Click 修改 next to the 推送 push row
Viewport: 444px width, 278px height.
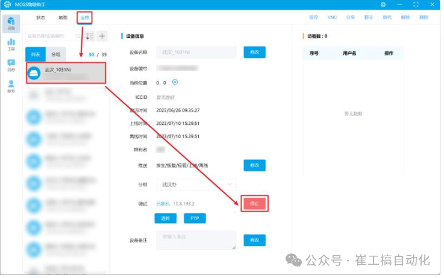(255, 165)
